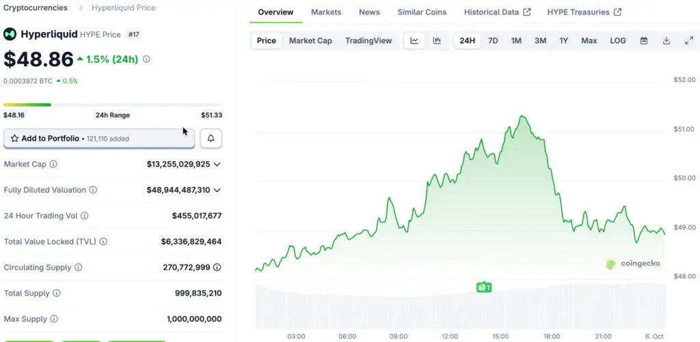
Task: Open the calendar date range picker
Action: (x=643, y=41)
